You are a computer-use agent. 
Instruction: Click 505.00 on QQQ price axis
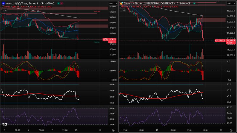pyautogui.click(x=113, y=12)
